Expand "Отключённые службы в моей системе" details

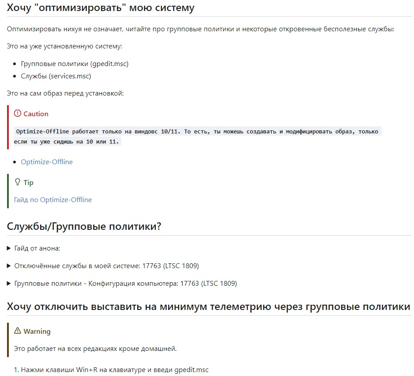(x=103, y=266)
